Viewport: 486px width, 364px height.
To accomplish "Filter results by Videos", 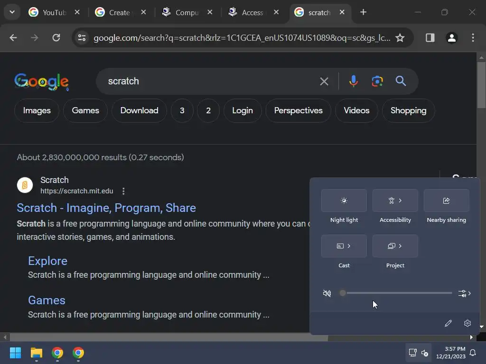I will point(356,110).
